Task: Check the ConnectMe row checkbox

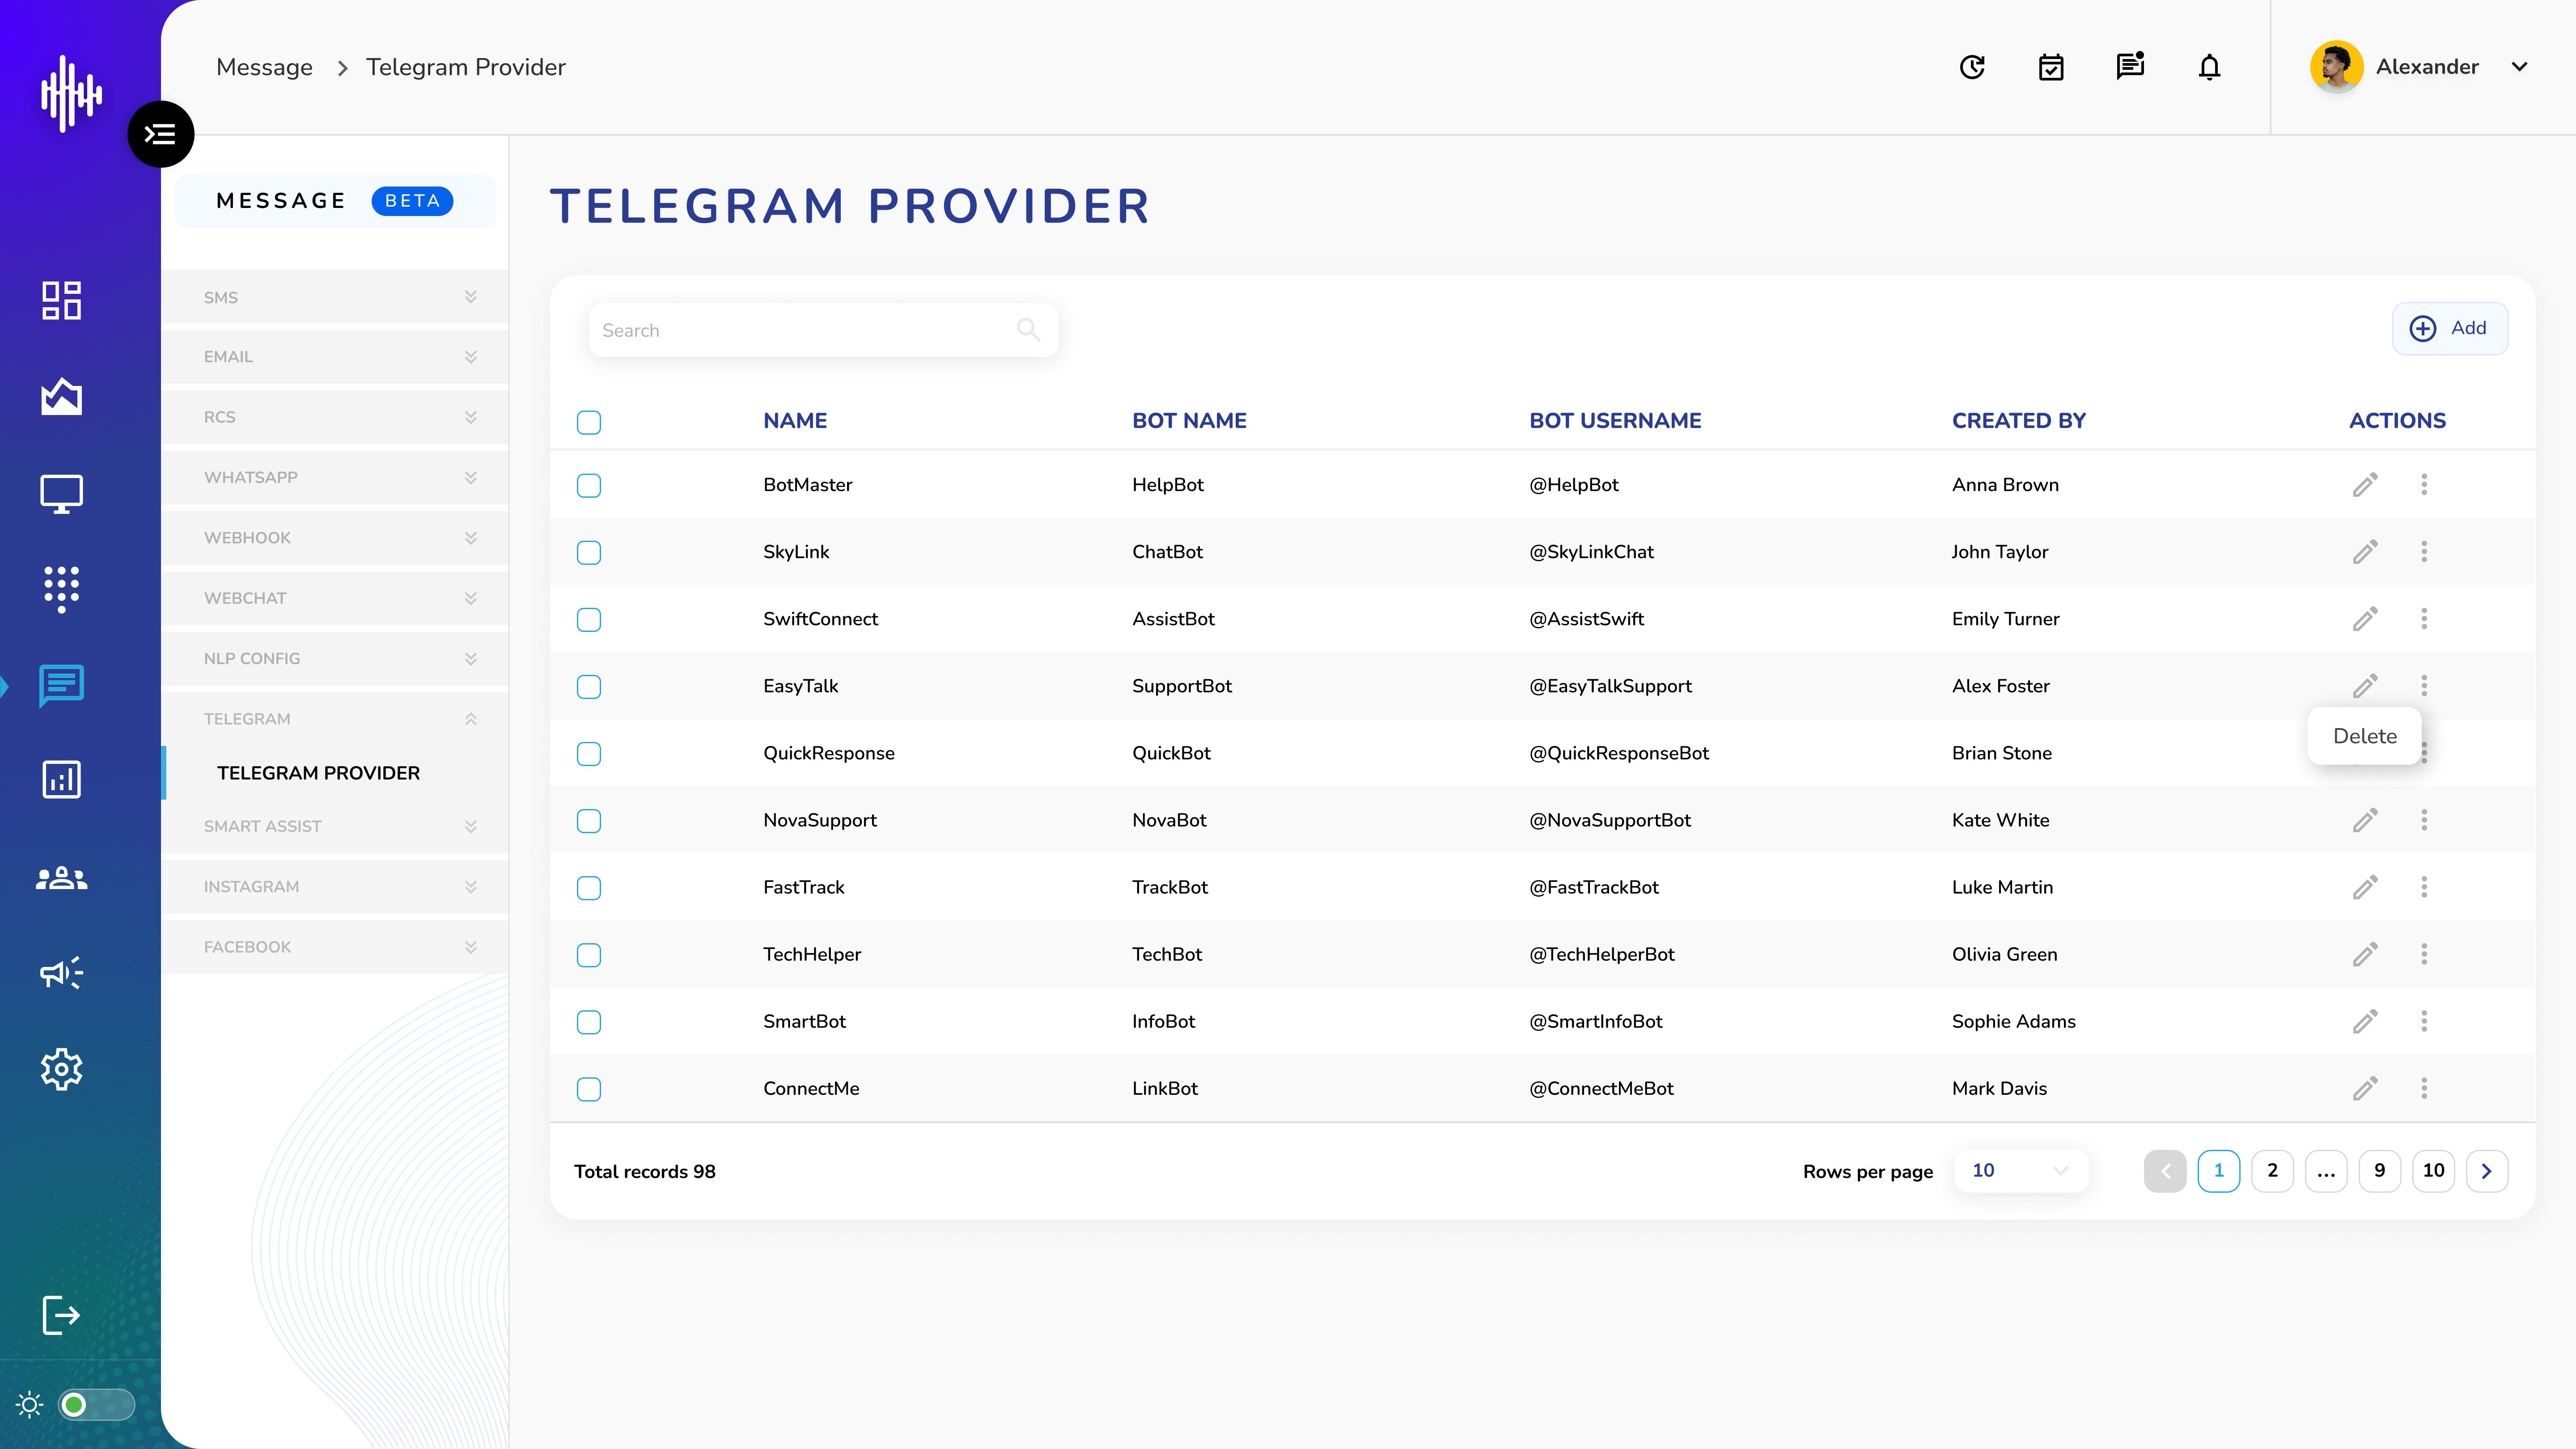Action: click(589, 1088)
